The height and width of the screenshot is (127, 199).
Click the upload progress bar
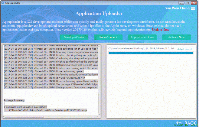(x=151, y=53)
